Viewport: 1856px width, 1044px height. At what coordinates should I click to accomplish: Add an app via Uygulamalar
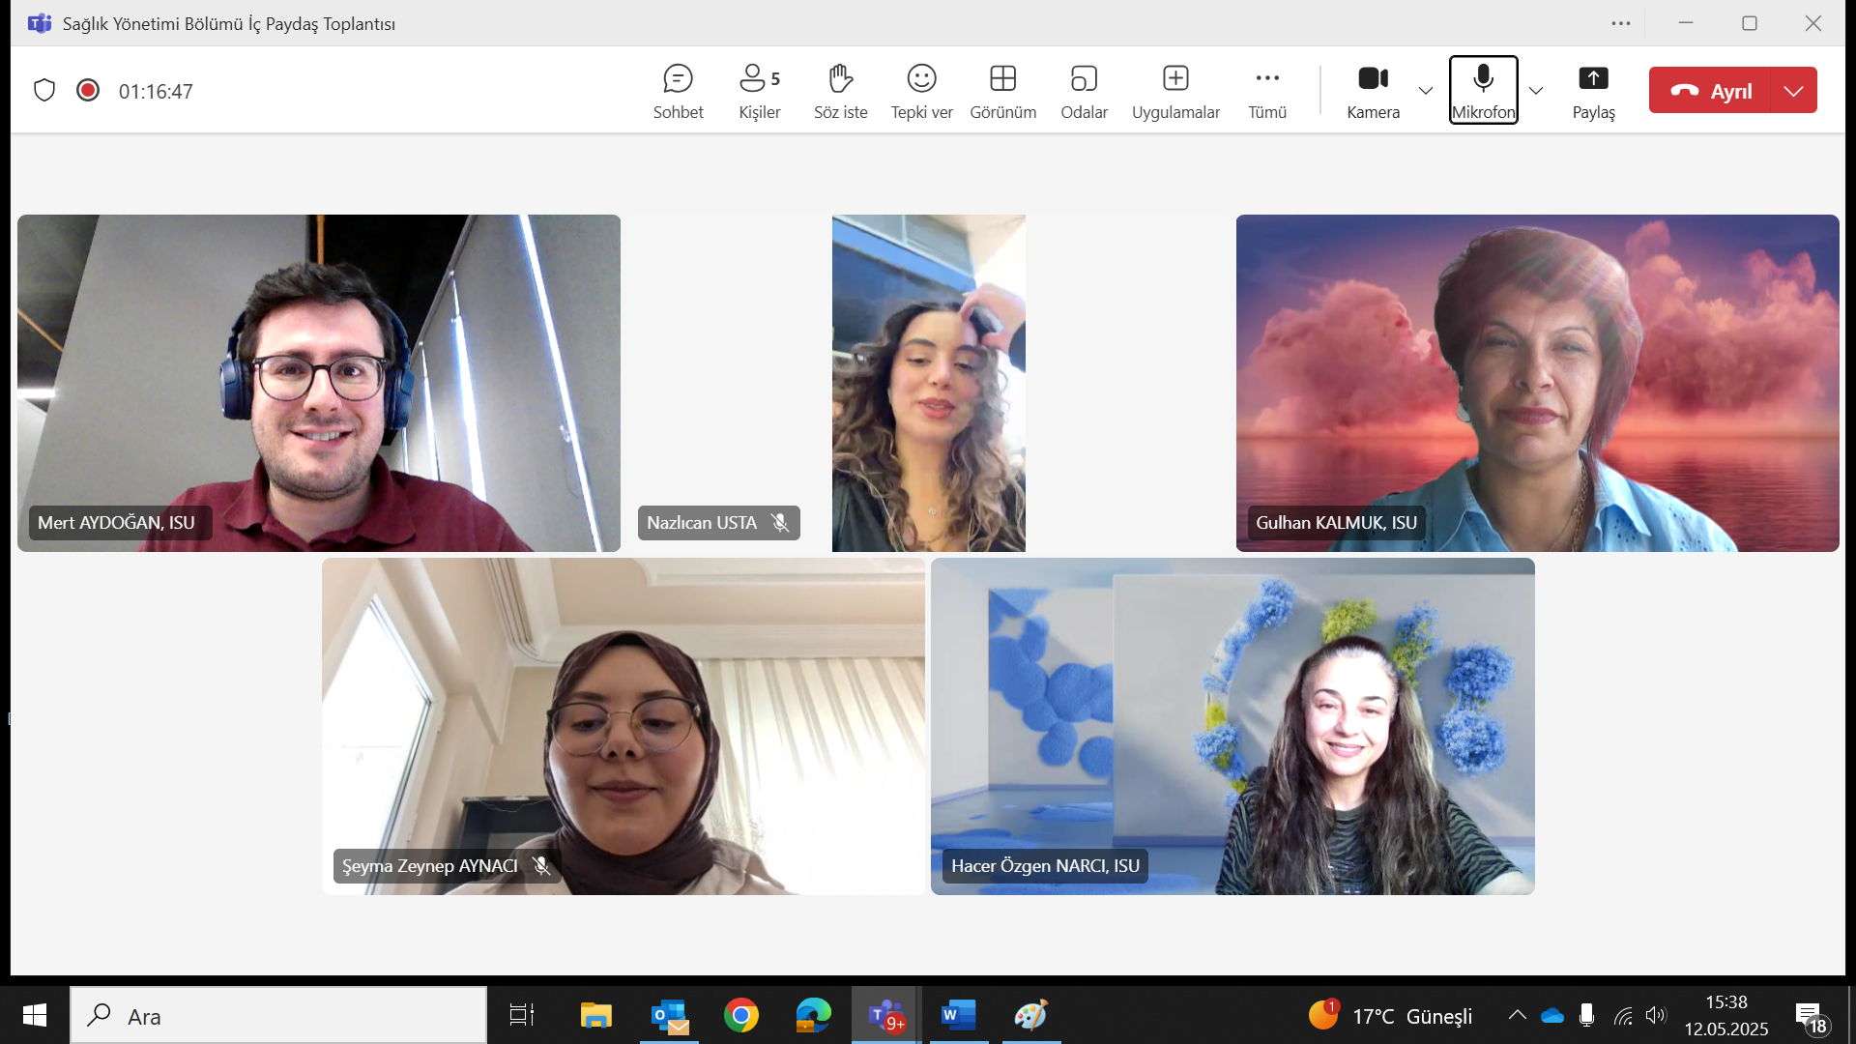click(1175, 91)
